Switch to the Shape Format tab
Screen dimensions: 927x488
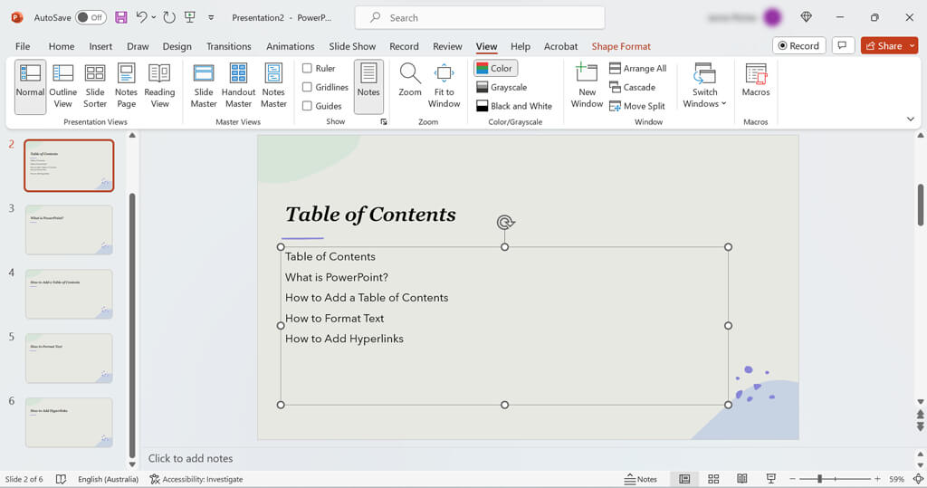tap(621, 46)
